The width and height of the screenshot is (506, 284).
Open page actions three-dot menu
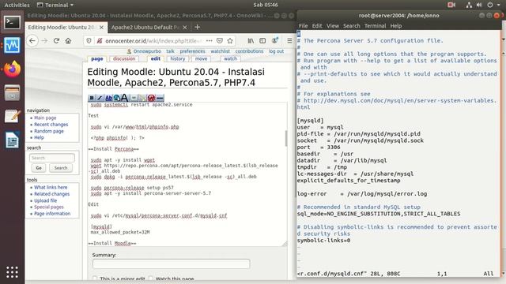pos(209,41)
